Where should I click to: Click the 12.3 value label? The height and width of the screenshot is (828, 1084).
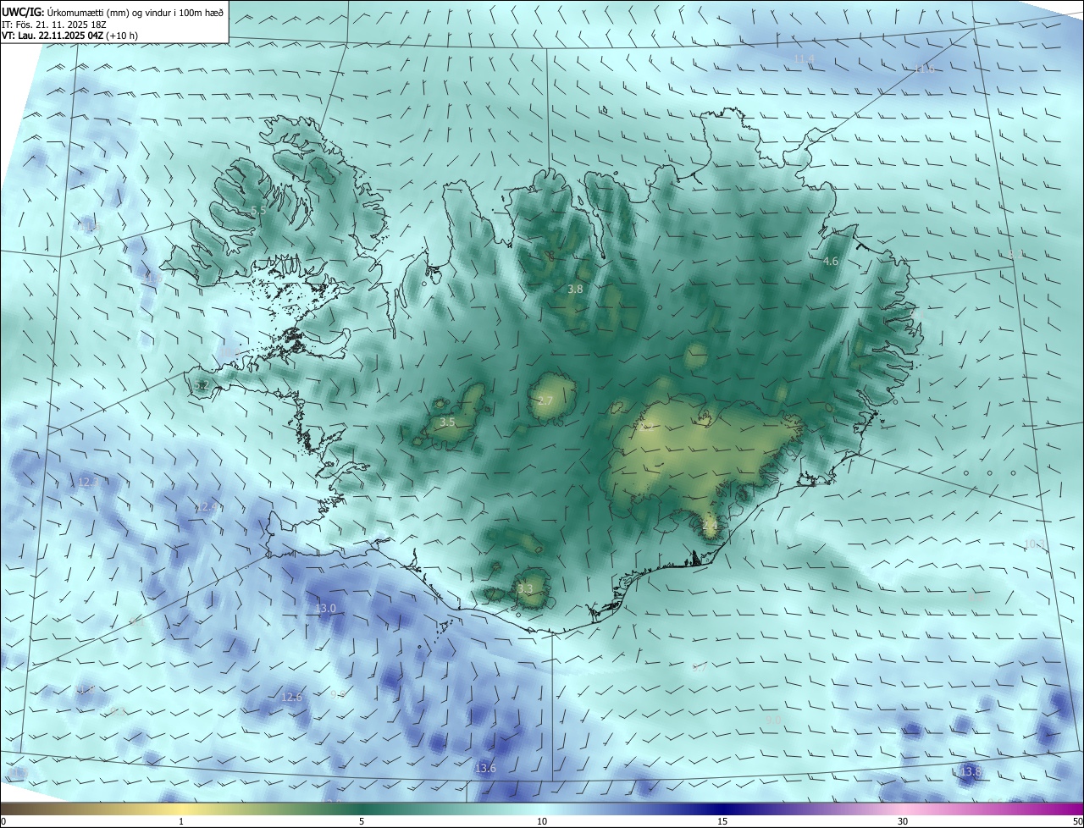click(87, 483)
